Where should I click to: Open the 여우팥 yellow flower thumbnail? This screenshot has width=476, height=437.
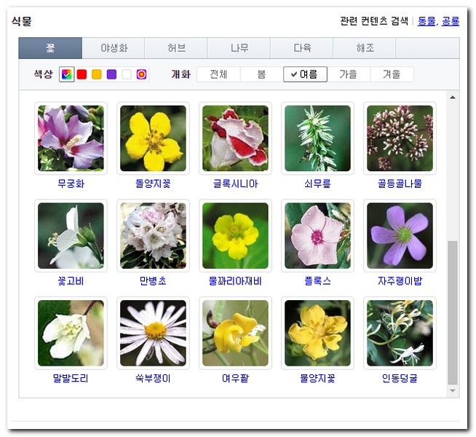pos(235,333)
